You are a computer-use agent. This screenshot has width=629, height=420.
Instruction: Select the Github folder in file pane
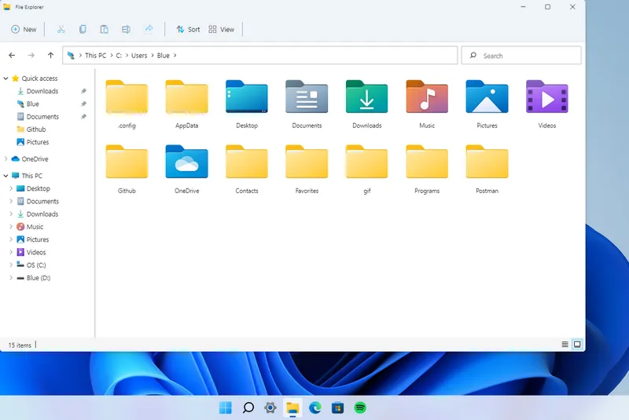127,170
